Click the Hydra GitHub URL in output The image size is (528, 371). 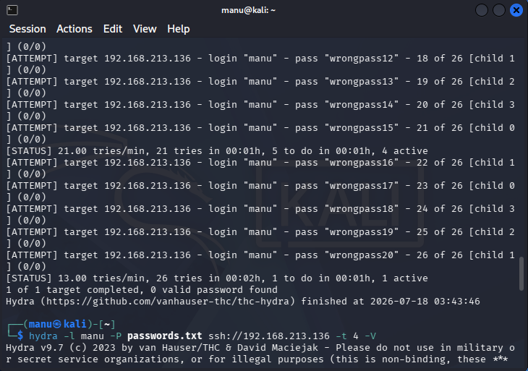point(168,301)
